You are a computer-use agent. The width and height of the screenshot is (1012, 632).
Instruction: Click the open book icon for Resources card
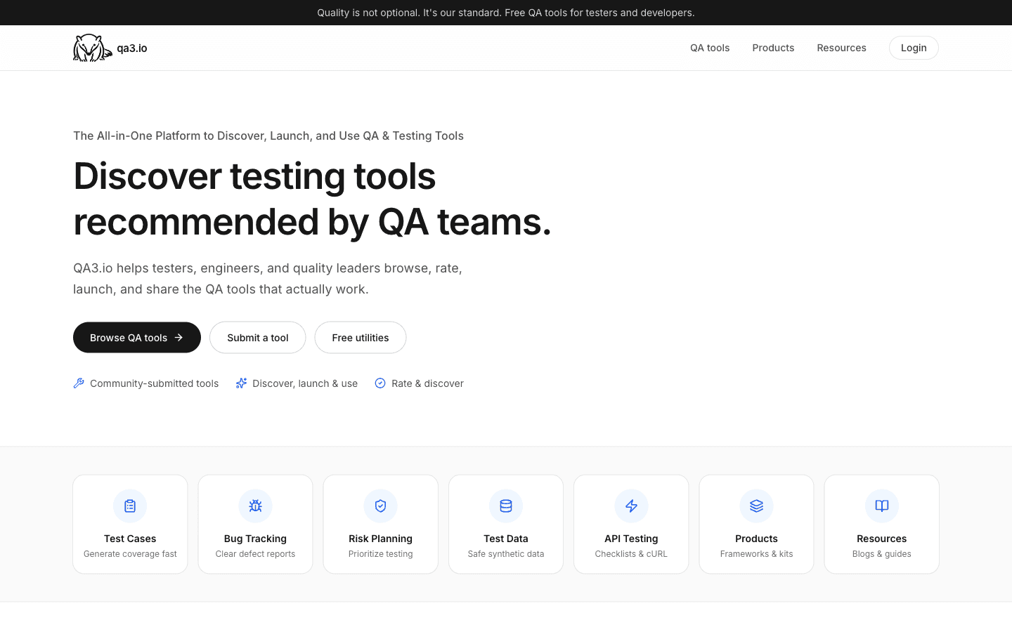coord(882,506)
